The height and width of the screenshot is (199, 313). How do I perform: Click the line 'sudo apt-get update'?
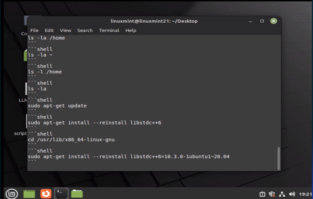pyautogui.click(x=57, y=106)
